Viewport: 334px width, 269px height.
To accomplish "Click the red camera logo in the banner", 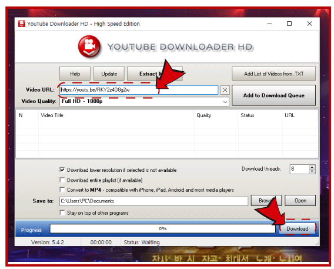I will (x=89, y=47).
